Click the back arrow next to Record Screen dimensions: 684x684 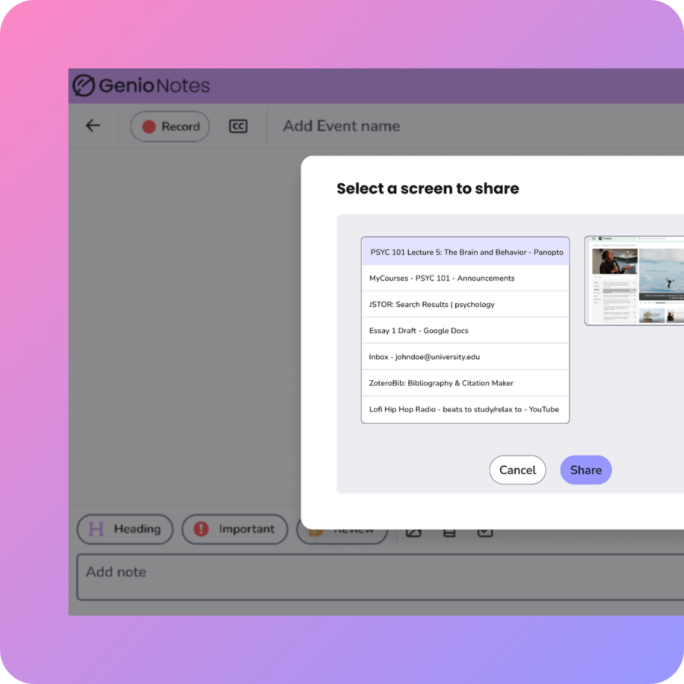[x=92, y=126]
